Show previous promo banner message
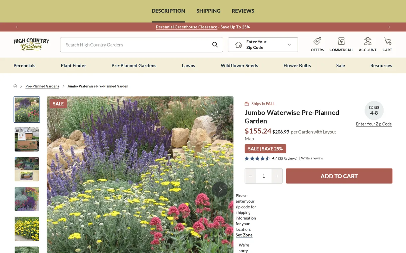Viewport: 406px width, 253px height. pyautogui.click(x=17, y=27)
